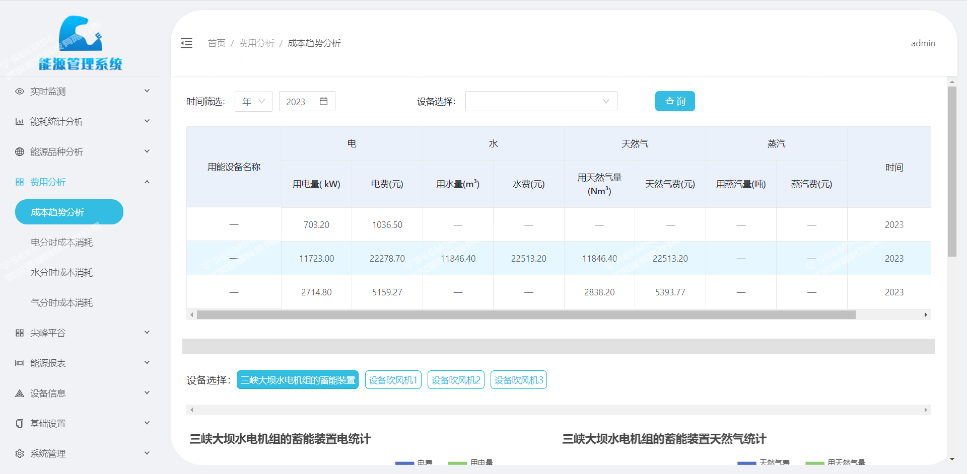
Task: Select device 设备吹风机1
Action: (393, 380)
